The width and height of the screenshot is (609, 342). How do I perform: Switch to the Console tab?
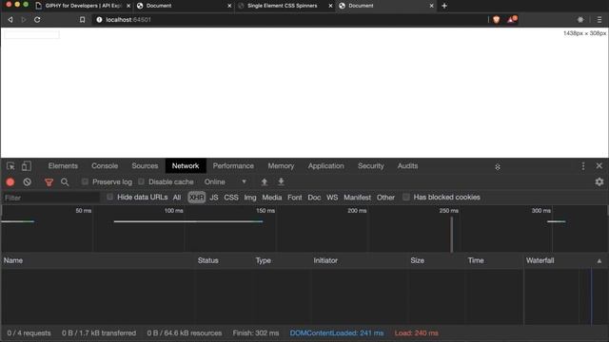tap(105, 166)
